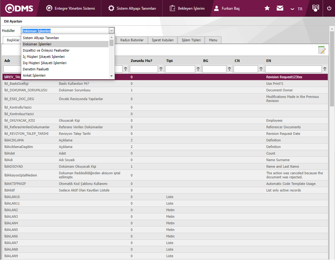Select the lblAdet row
Image resolution: width=335 pixels, height=260 pixels.
pyautogui.click(x=165, y=153)
